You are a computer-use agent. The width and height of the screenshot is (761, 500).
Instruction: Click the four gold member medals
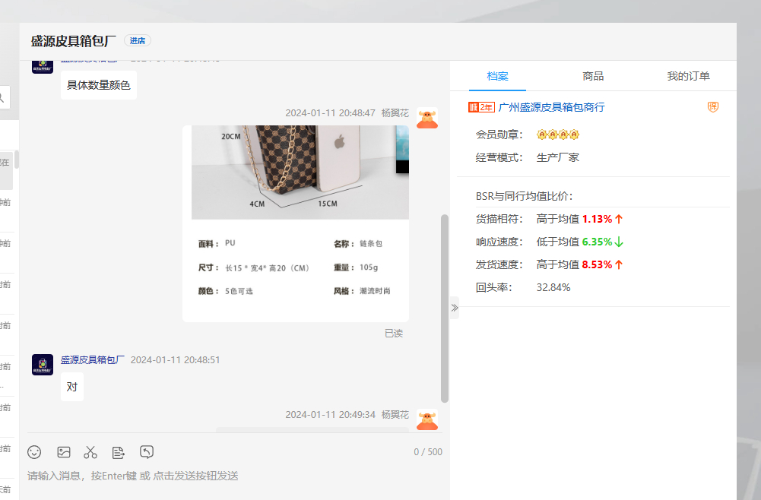tap(558, 134)
